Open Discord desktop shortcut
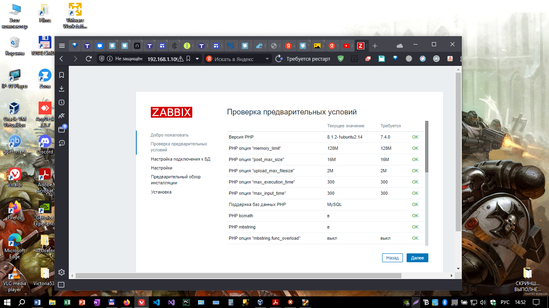Viewport: 549px width, 308px height. point(45,145)
